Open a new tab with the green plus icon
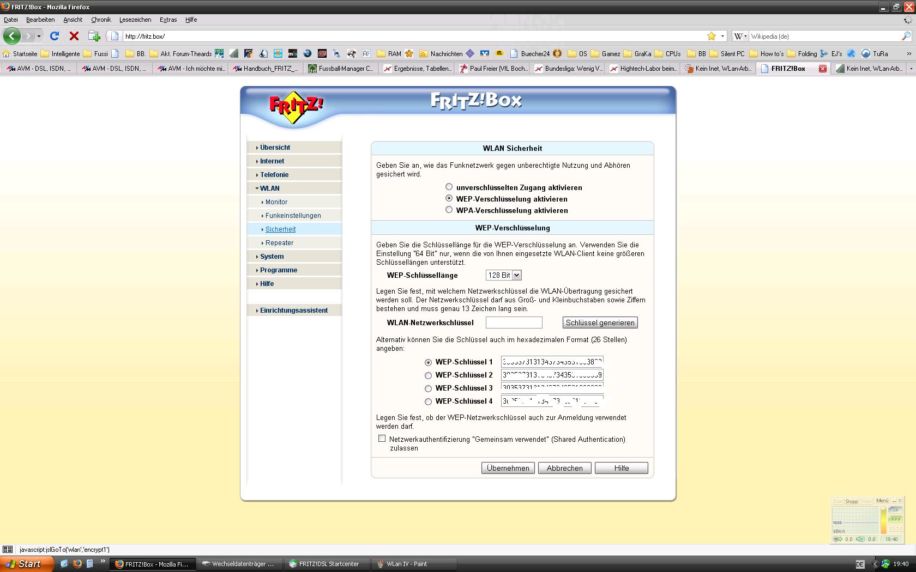 coord(94,36)
